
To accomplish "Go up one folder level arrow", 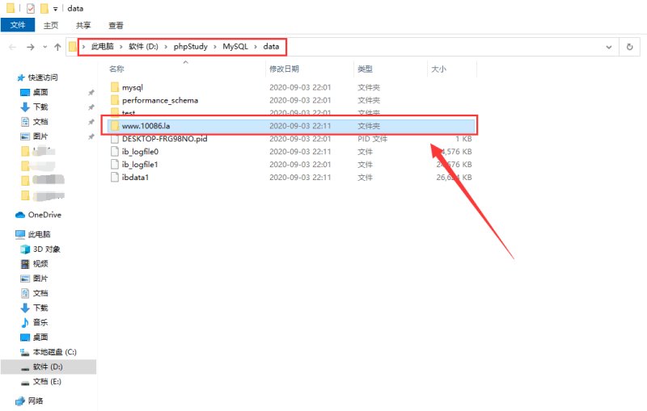I will click(x=57, y=47).
